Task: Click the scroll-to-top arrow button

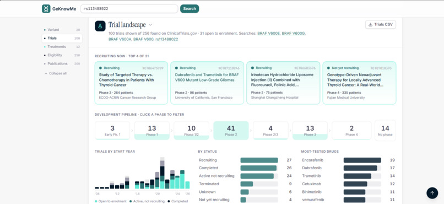Action: [432, 193]
